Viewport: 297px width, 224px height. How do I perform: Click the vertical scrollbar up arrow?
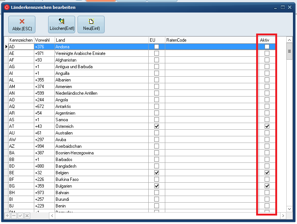[x=289, y=40]
